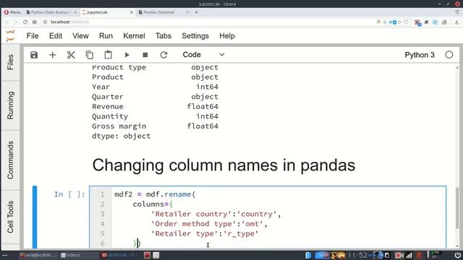Bookmark page with the heart icon

406,22
